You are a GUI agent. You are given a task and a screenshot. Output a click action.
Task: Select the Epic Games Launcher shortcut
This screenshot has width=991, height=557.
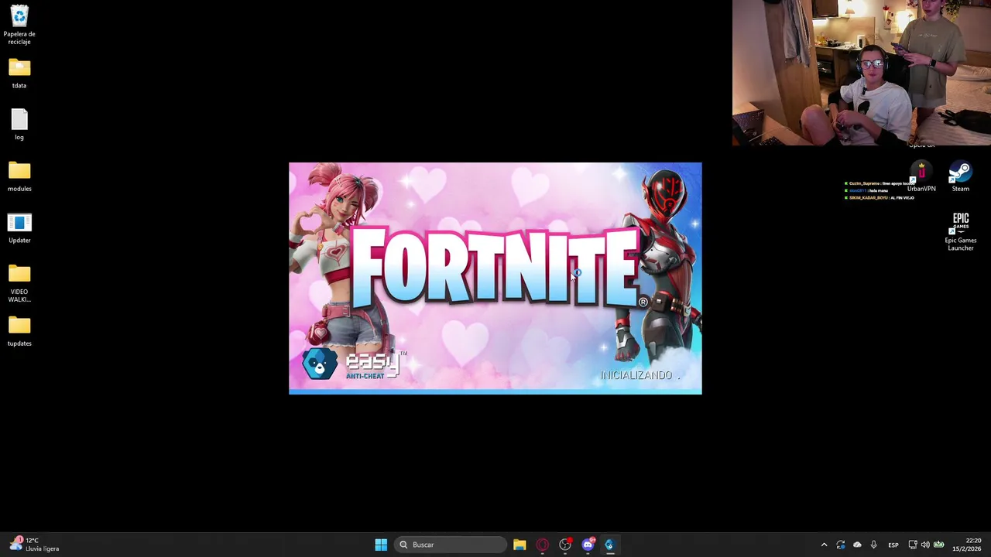point(960,231)
